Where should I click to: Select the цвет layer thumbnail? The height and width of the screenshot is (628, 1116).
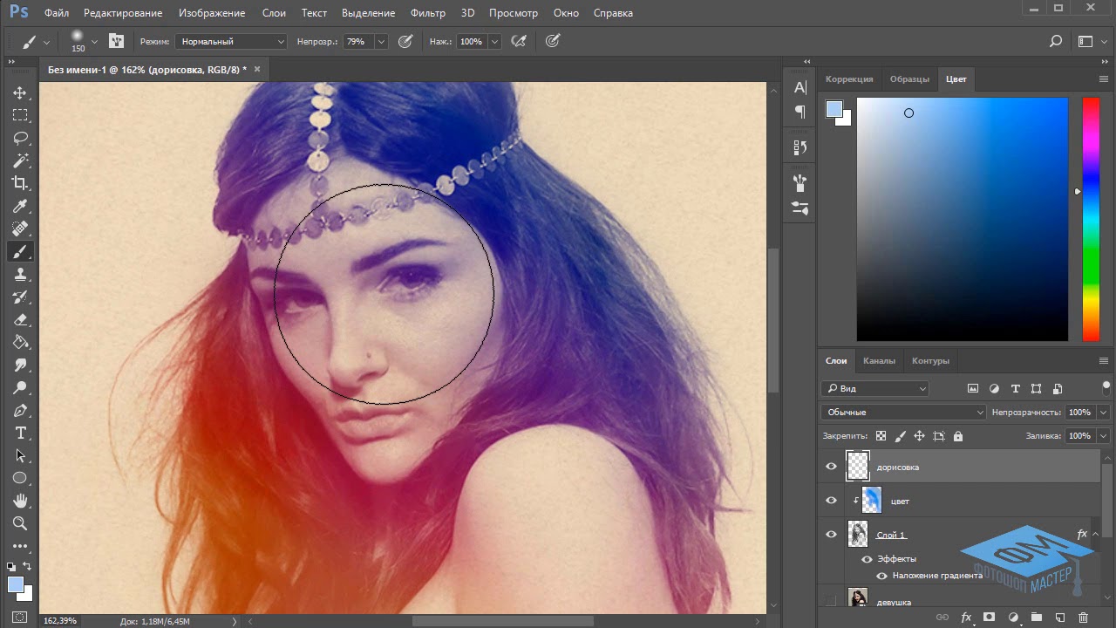[871, 501]
